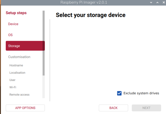Maximize the Raspberry Pi Imager window
This screenshot has height=114, width=166.
tap(157, 2)
